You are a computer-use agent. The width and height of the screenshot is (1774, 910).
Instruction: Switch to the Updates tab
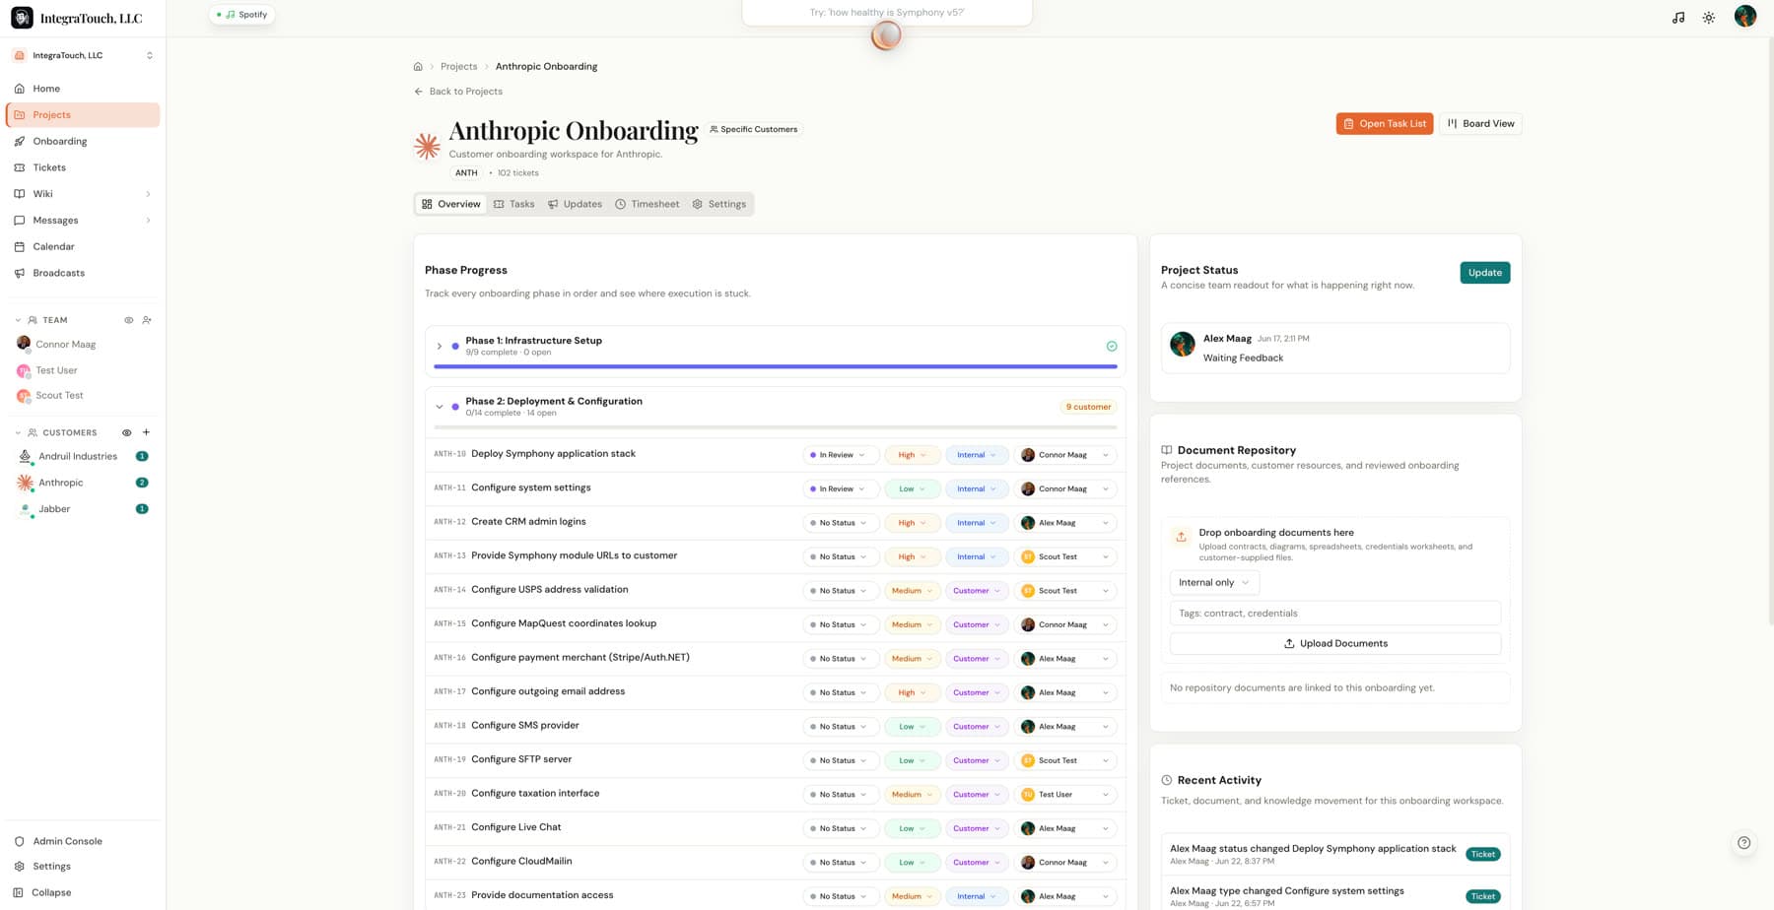coord(575,204)
